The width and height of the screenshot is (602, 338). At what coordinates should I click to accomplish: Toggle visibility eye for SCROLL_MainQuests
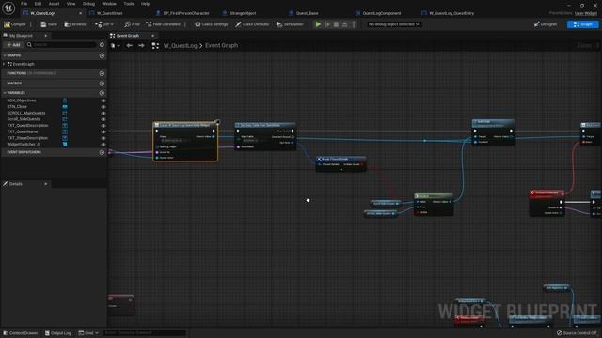(x=103, y=113)
